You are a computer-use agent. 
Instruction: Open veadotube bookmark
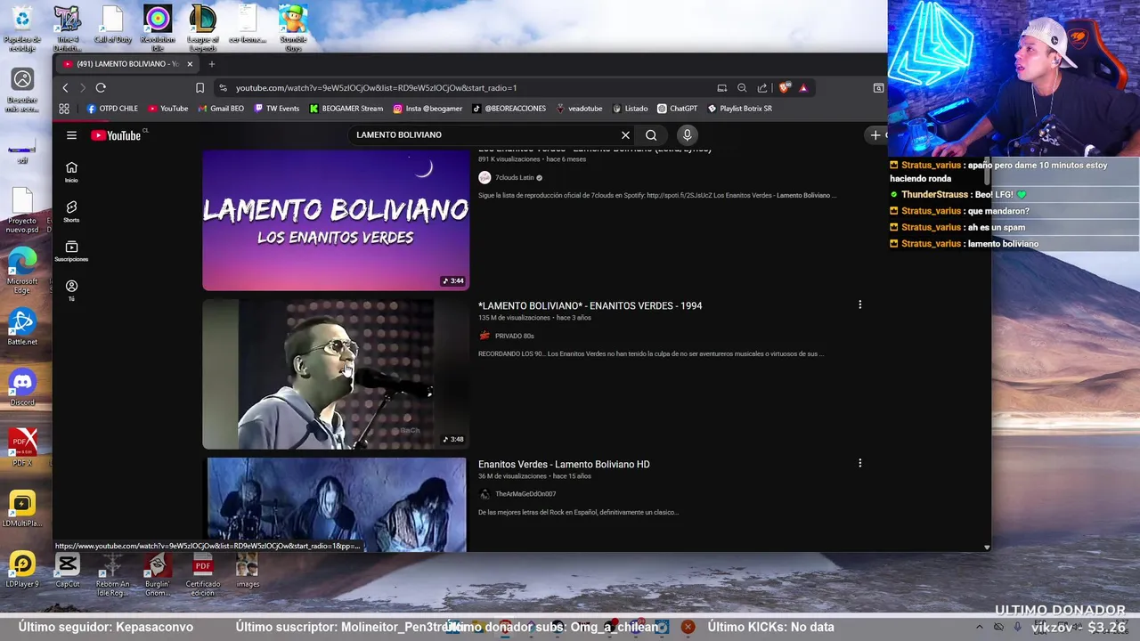579,109
